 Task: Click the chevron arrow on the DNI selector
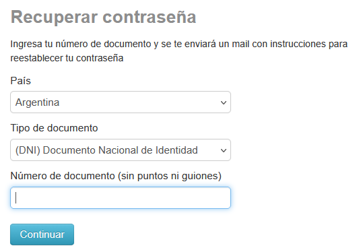(x=224, y=150)
